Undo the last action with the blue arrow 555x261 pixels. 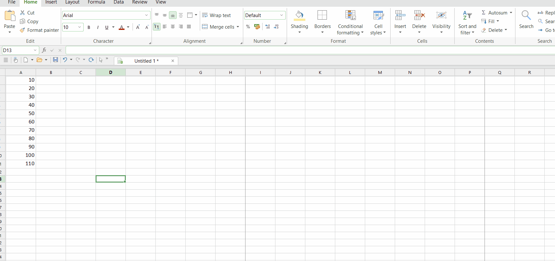tap(65, 60)
